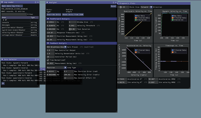201x118 pixels.
Task: Expand the NT tree entry
Action: [3, 20]
